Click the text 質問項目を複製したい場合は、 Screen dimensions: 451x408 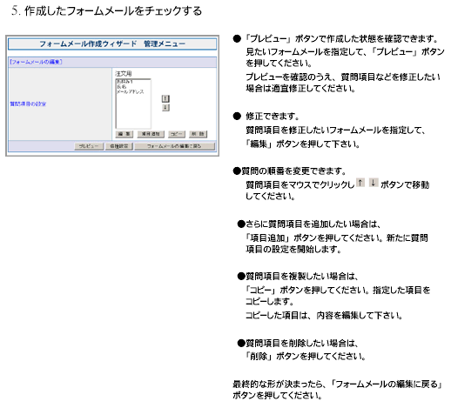pyautogui.click(x=302, y=276)
